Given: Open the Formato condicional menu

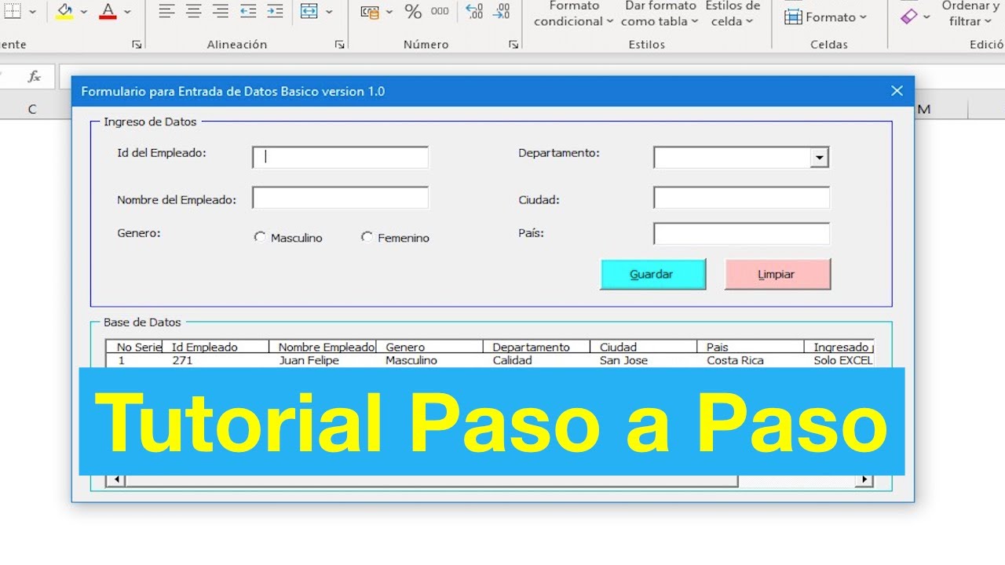Looking at the screenshot, I should pos(574,14).
